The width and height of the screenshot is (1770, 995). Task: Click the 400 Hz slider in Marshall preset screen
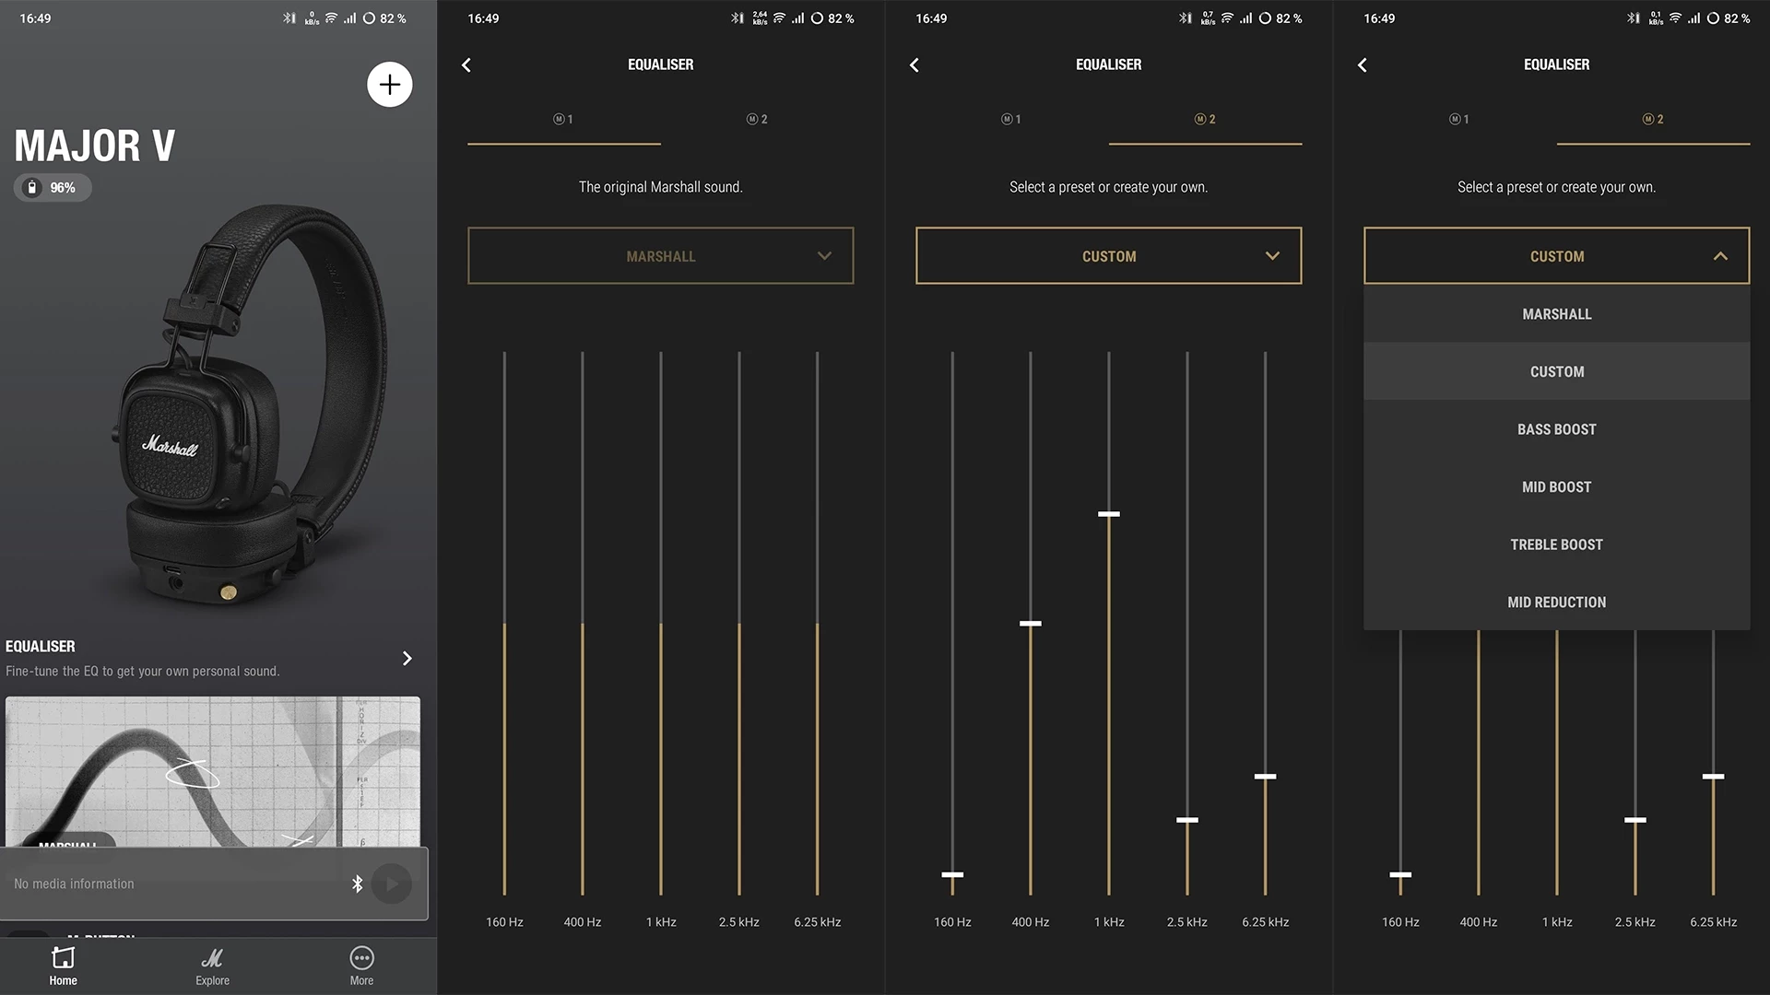(x=582, y=624)
